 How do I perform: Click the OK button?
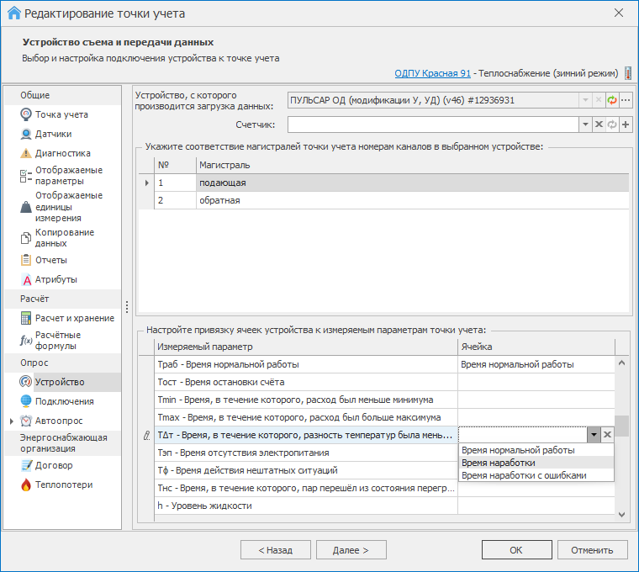(515, 550)
